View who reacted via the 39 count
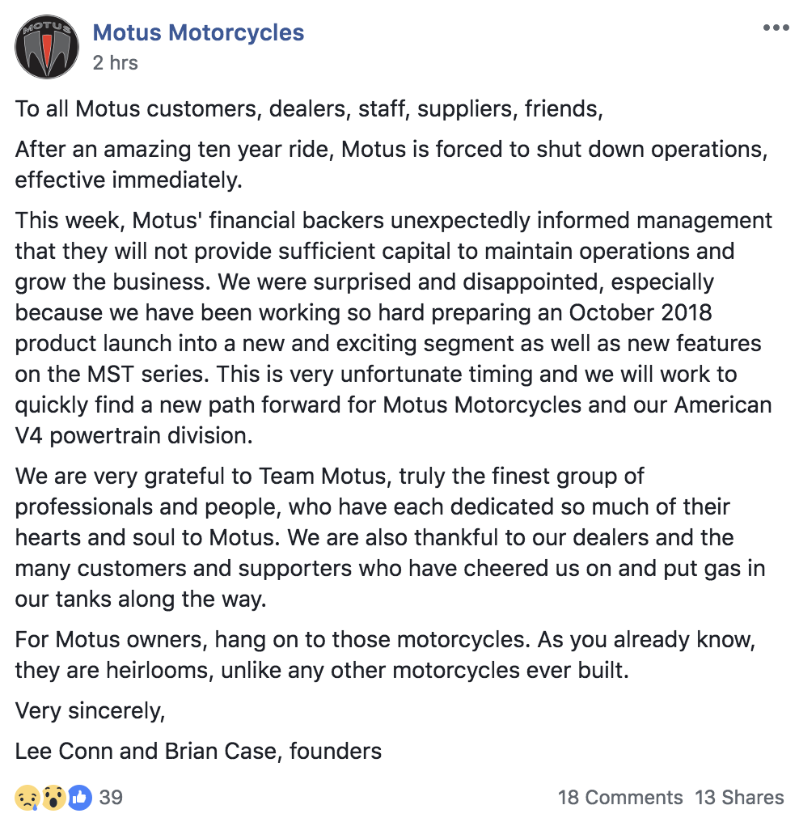The image size is (799, 822). click(x=111, y=798)
